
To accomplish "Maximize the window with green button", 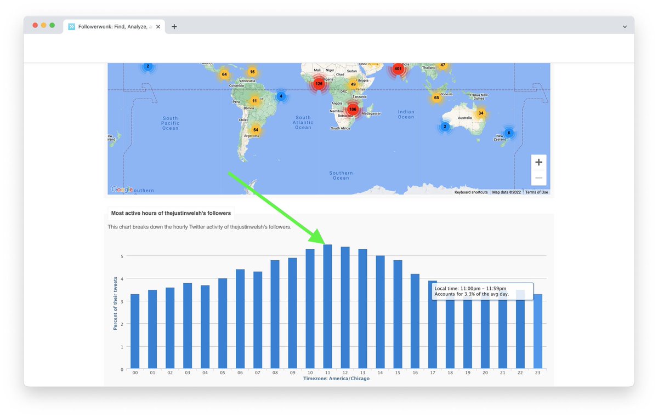I will tap(52, 26).
